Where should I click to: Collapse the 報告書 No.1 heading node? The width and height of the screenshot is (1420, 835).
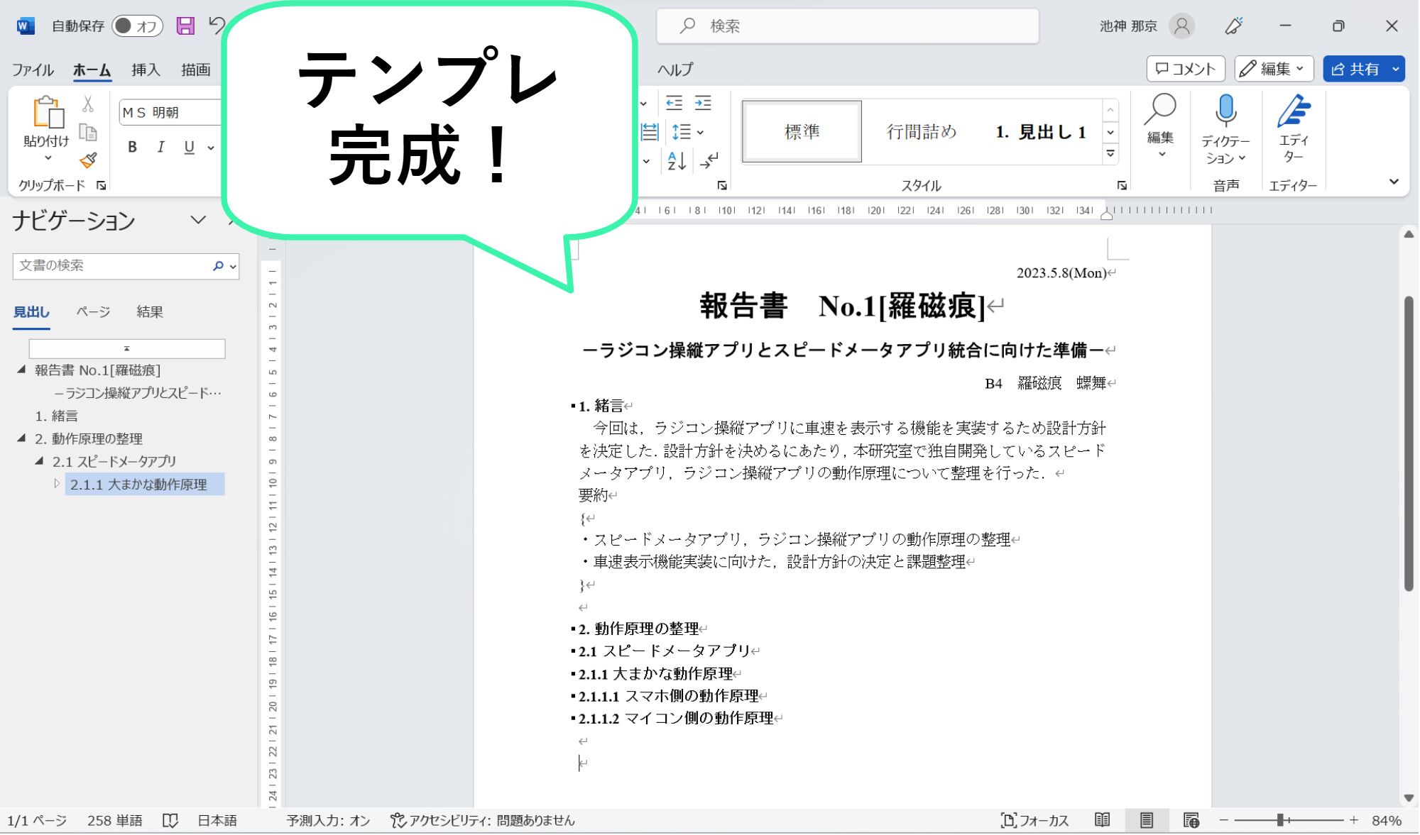pyautogui.click(x=22, y=370)
